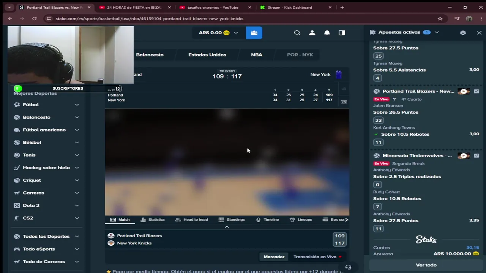Toggle the bet slip sidebar icon

(x=342, y=33)
